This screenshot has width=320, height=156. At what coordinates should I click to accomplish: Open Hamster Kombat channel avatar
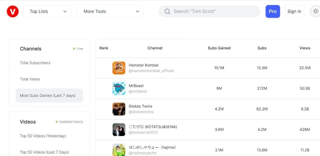coord(119,68)
